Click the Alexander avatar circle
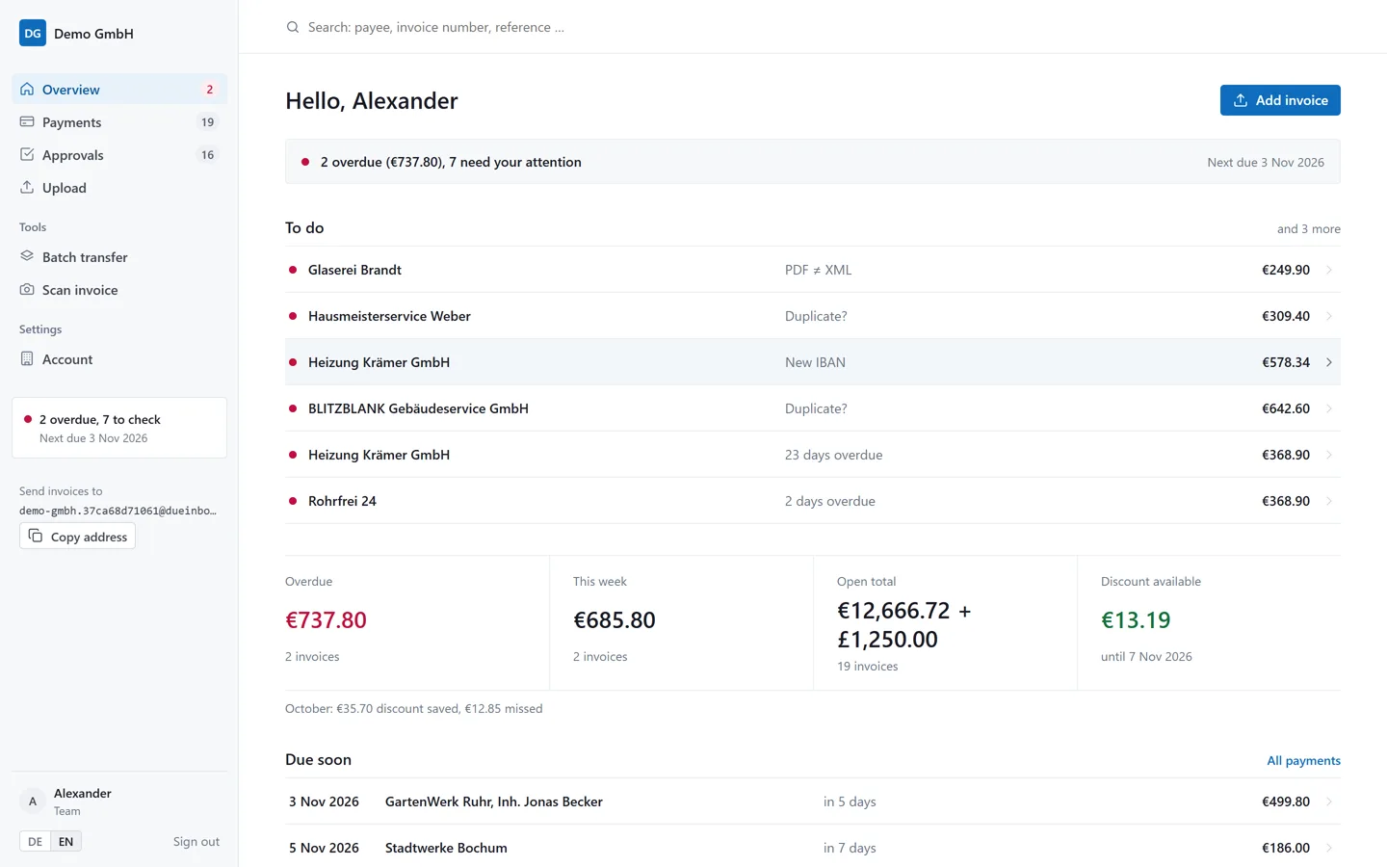 tap(33, 801)
